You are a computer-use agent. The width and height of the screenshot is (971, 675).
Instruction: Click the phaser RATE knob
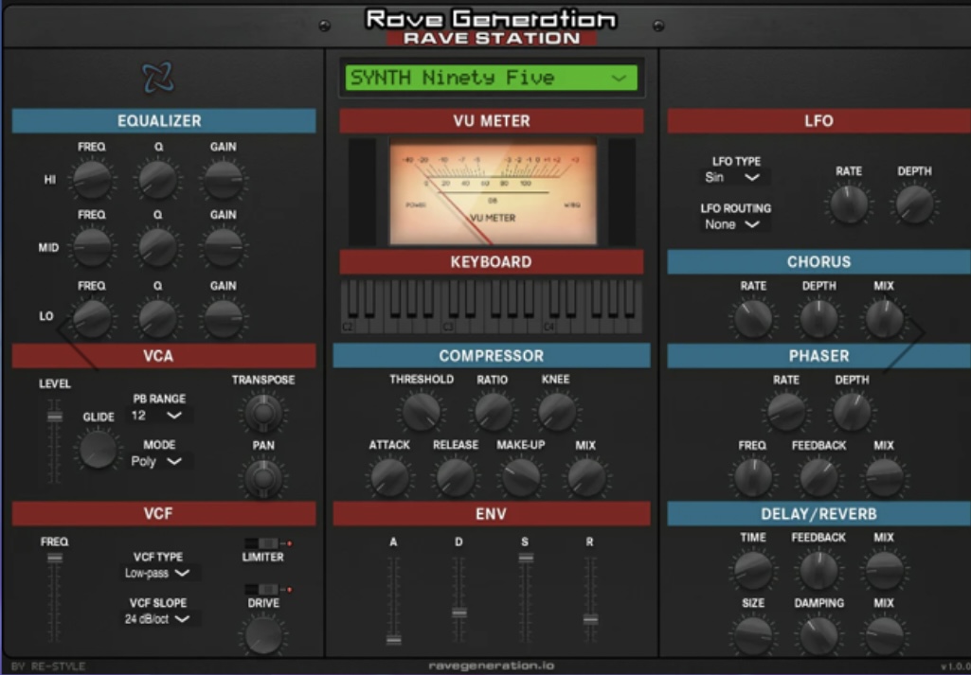786,412
